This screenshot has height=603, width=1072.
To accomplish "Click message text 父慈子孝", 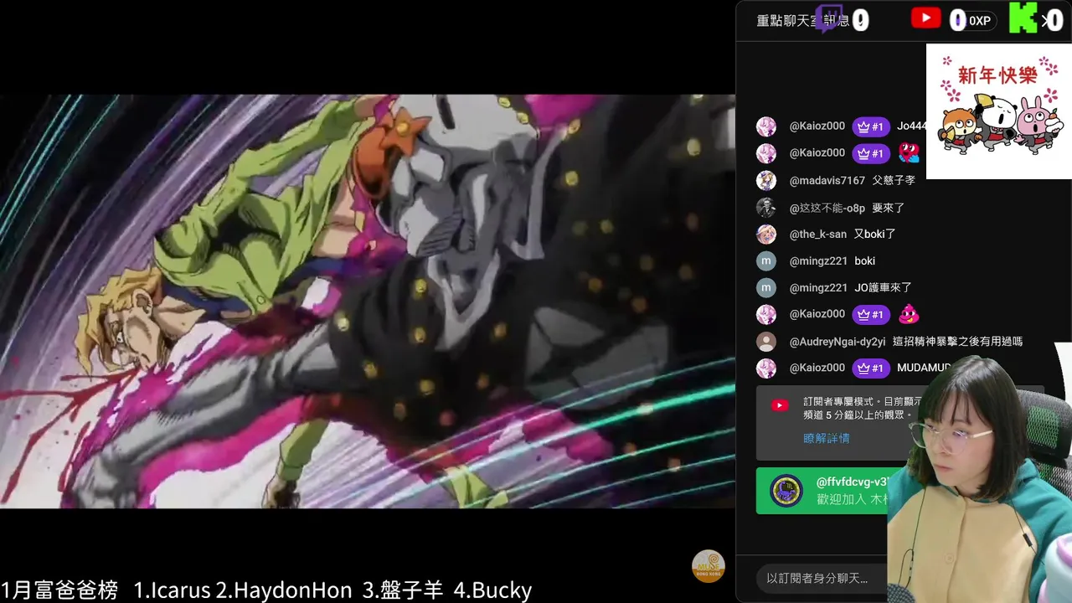I will pos(894,180).
